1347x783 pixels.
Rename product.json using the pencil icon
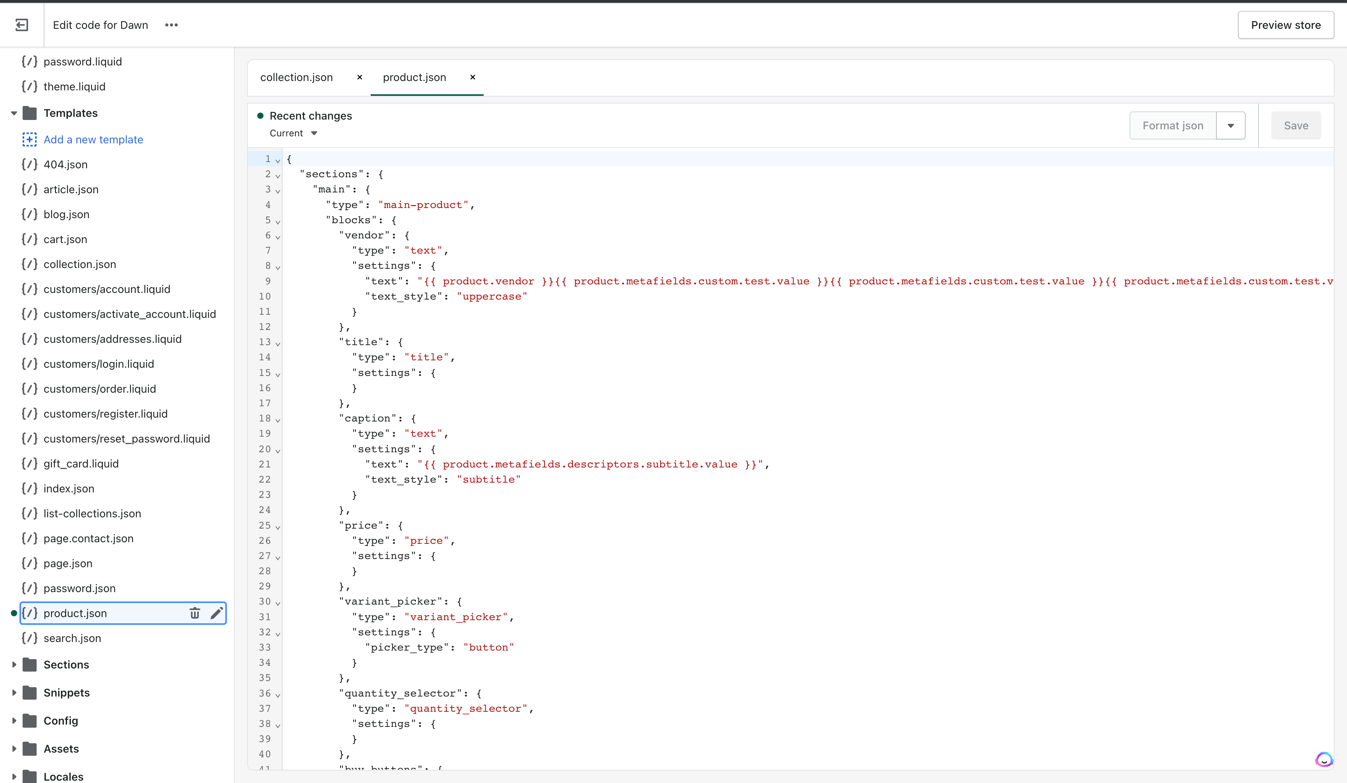click(x=217, y=613)
